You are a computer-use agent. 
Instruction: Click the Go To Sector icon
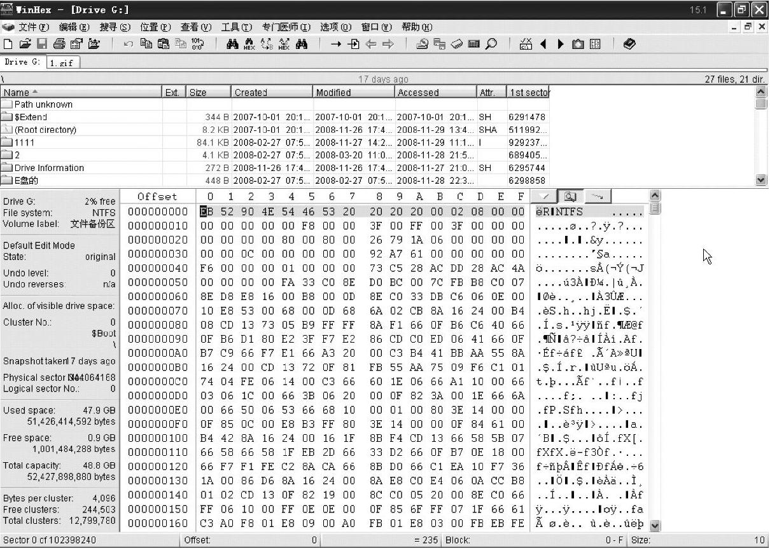[353, 45]
